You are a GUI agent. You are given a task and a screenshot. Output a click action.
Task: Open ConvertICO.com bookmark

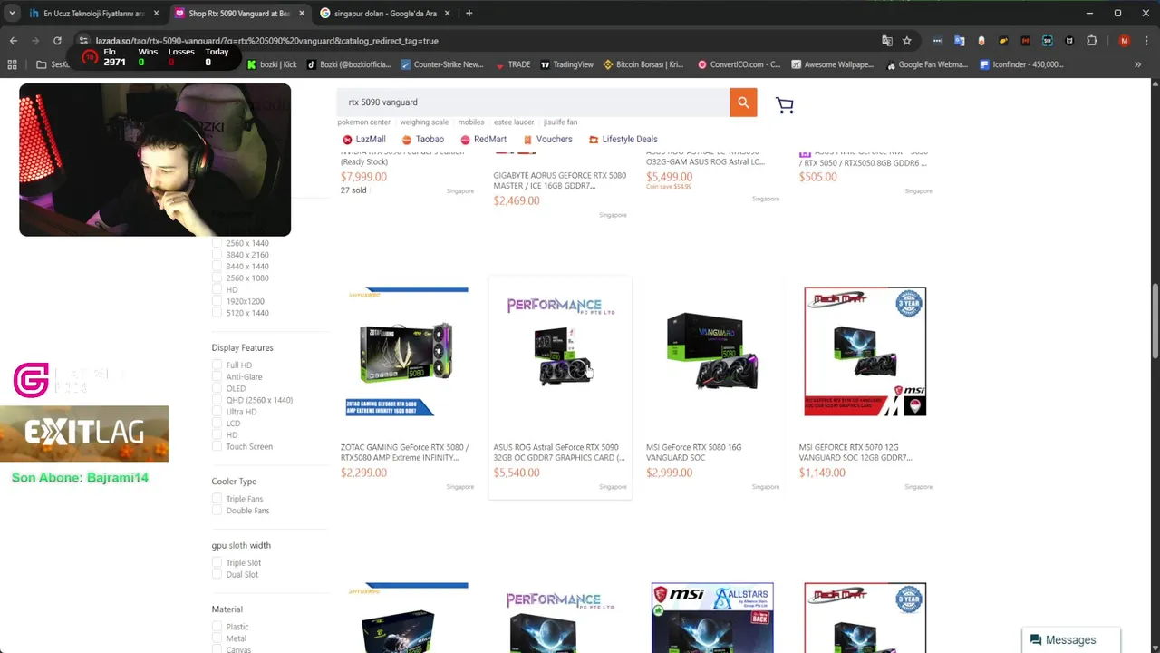pyautogui.click(x=739, y=64)
